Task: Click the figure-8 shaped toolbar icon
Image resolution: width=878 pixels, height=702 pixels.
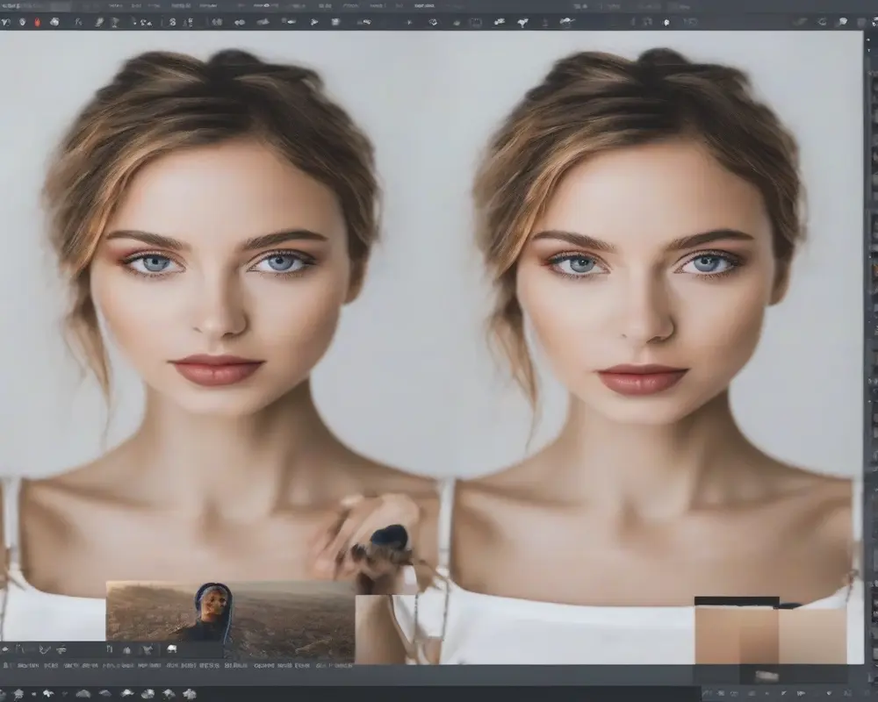Action: pos(172,23)
